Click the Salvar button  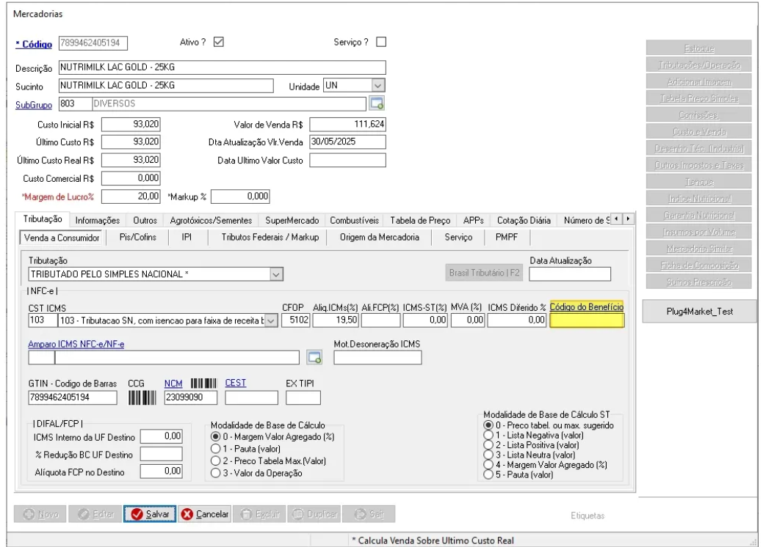pos(150,514)
